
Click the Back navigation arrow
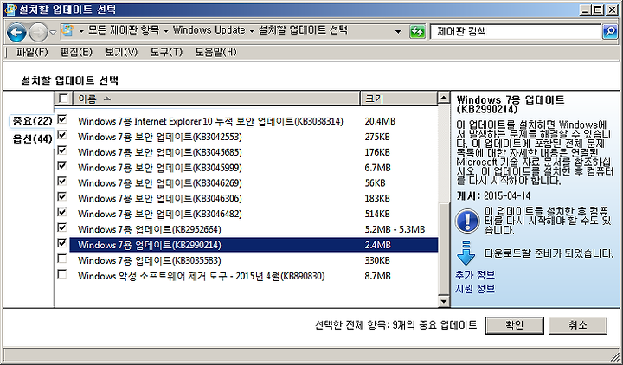click(x=16, y=32)
